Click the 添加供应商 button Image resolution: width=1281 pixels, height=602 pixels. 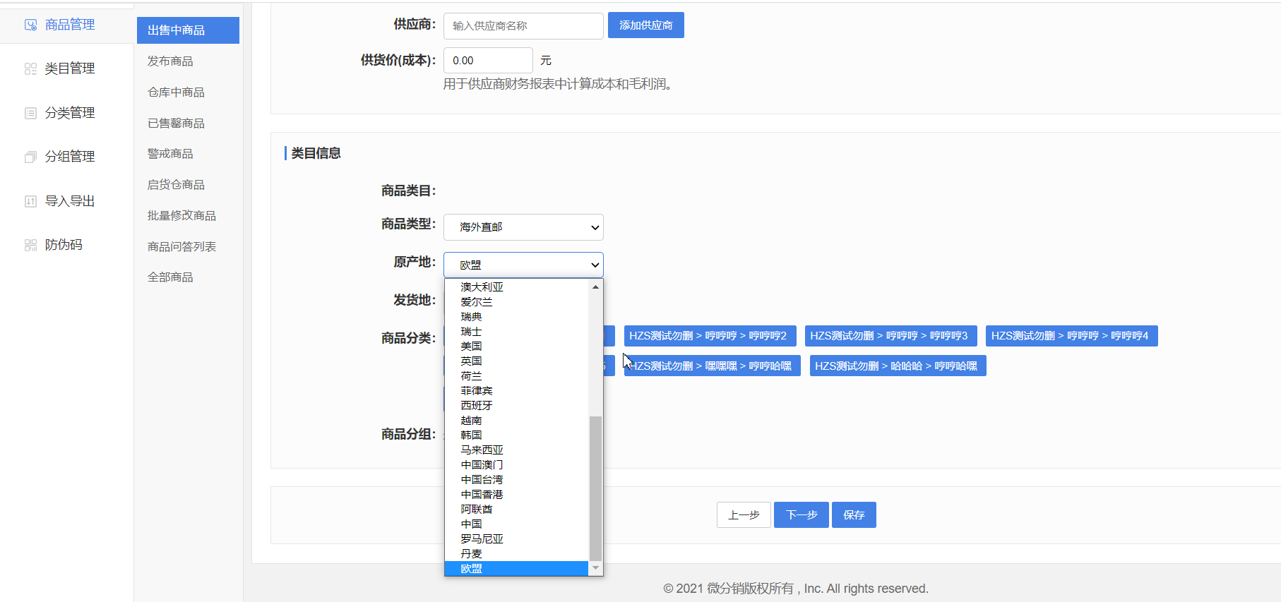(645, 25)
